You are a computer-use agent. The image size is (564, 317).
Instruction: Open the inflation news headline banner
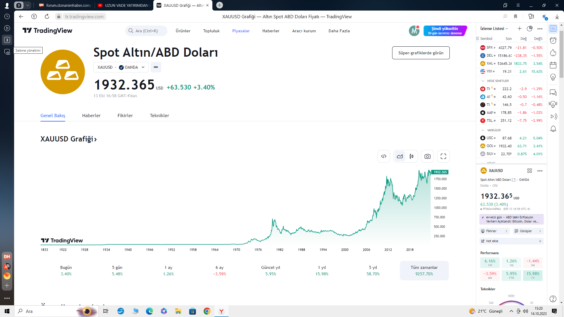coord(511,219)
